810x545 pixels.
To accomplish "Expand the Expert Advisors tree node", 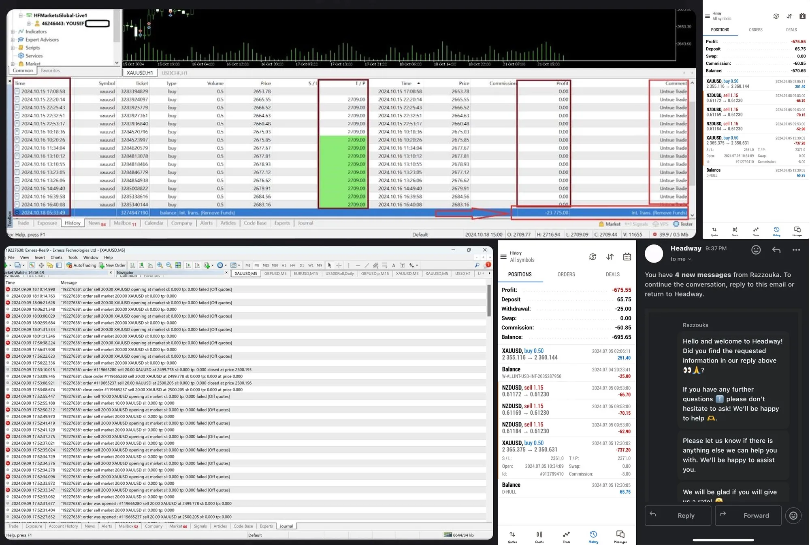I will coord(13,40).
